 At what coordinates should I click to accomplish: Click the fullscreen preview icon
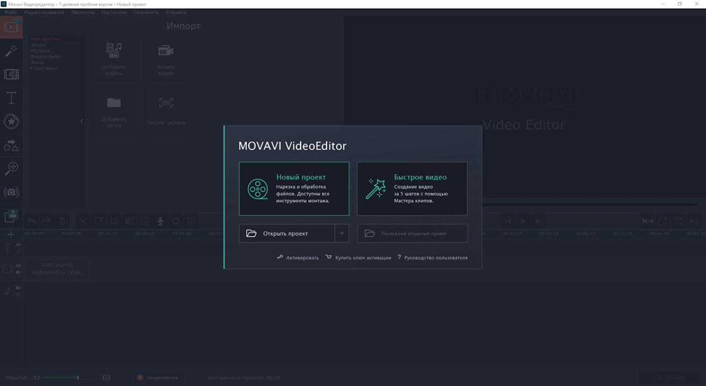click(678, 221)
